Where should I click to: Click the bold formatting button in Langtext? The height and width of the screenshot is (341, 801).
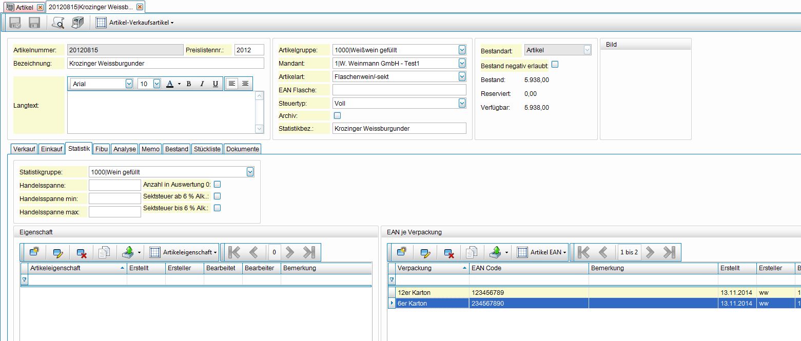(x=188, y=84)
